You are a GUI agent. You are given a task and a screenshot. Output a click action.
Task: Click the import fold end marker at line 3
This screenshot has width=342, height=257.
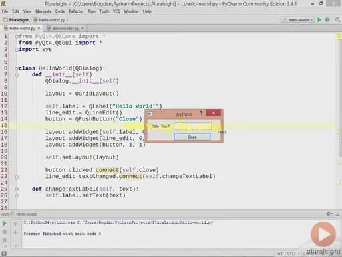pyautogui.click(x=17, y=50)
